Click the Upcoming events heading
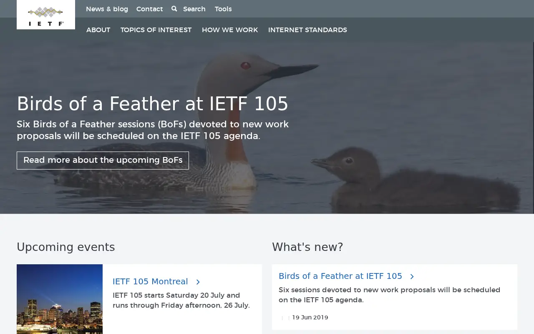This screenshot has height=334, width=534. pos(66,247)
